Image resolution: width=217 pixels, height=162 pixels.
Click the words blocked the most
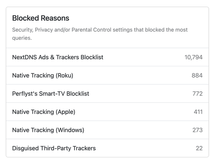pos(166,30)
